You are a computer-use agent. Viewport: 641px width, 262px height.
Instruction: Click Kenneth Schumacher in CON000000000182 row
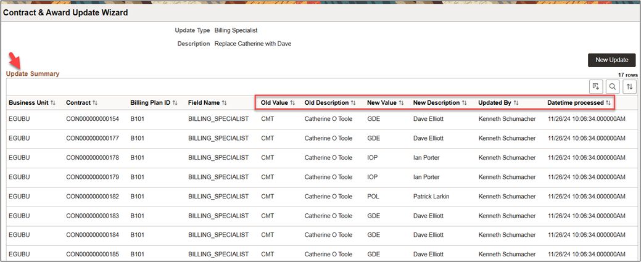(507, 197)
